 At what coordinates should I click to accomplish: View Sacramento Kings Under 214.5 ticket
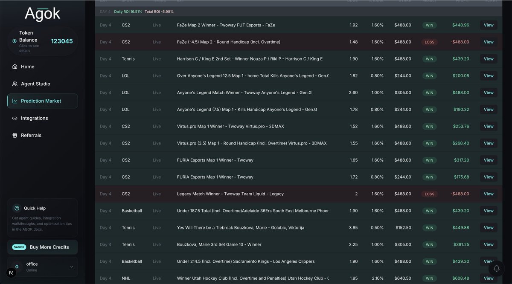point(489,261)
